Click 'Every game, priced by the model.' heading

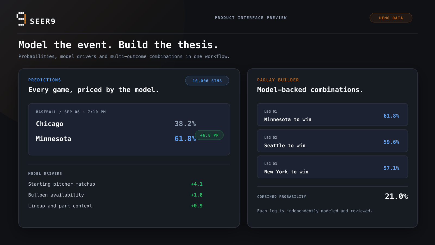coord(94,90)
